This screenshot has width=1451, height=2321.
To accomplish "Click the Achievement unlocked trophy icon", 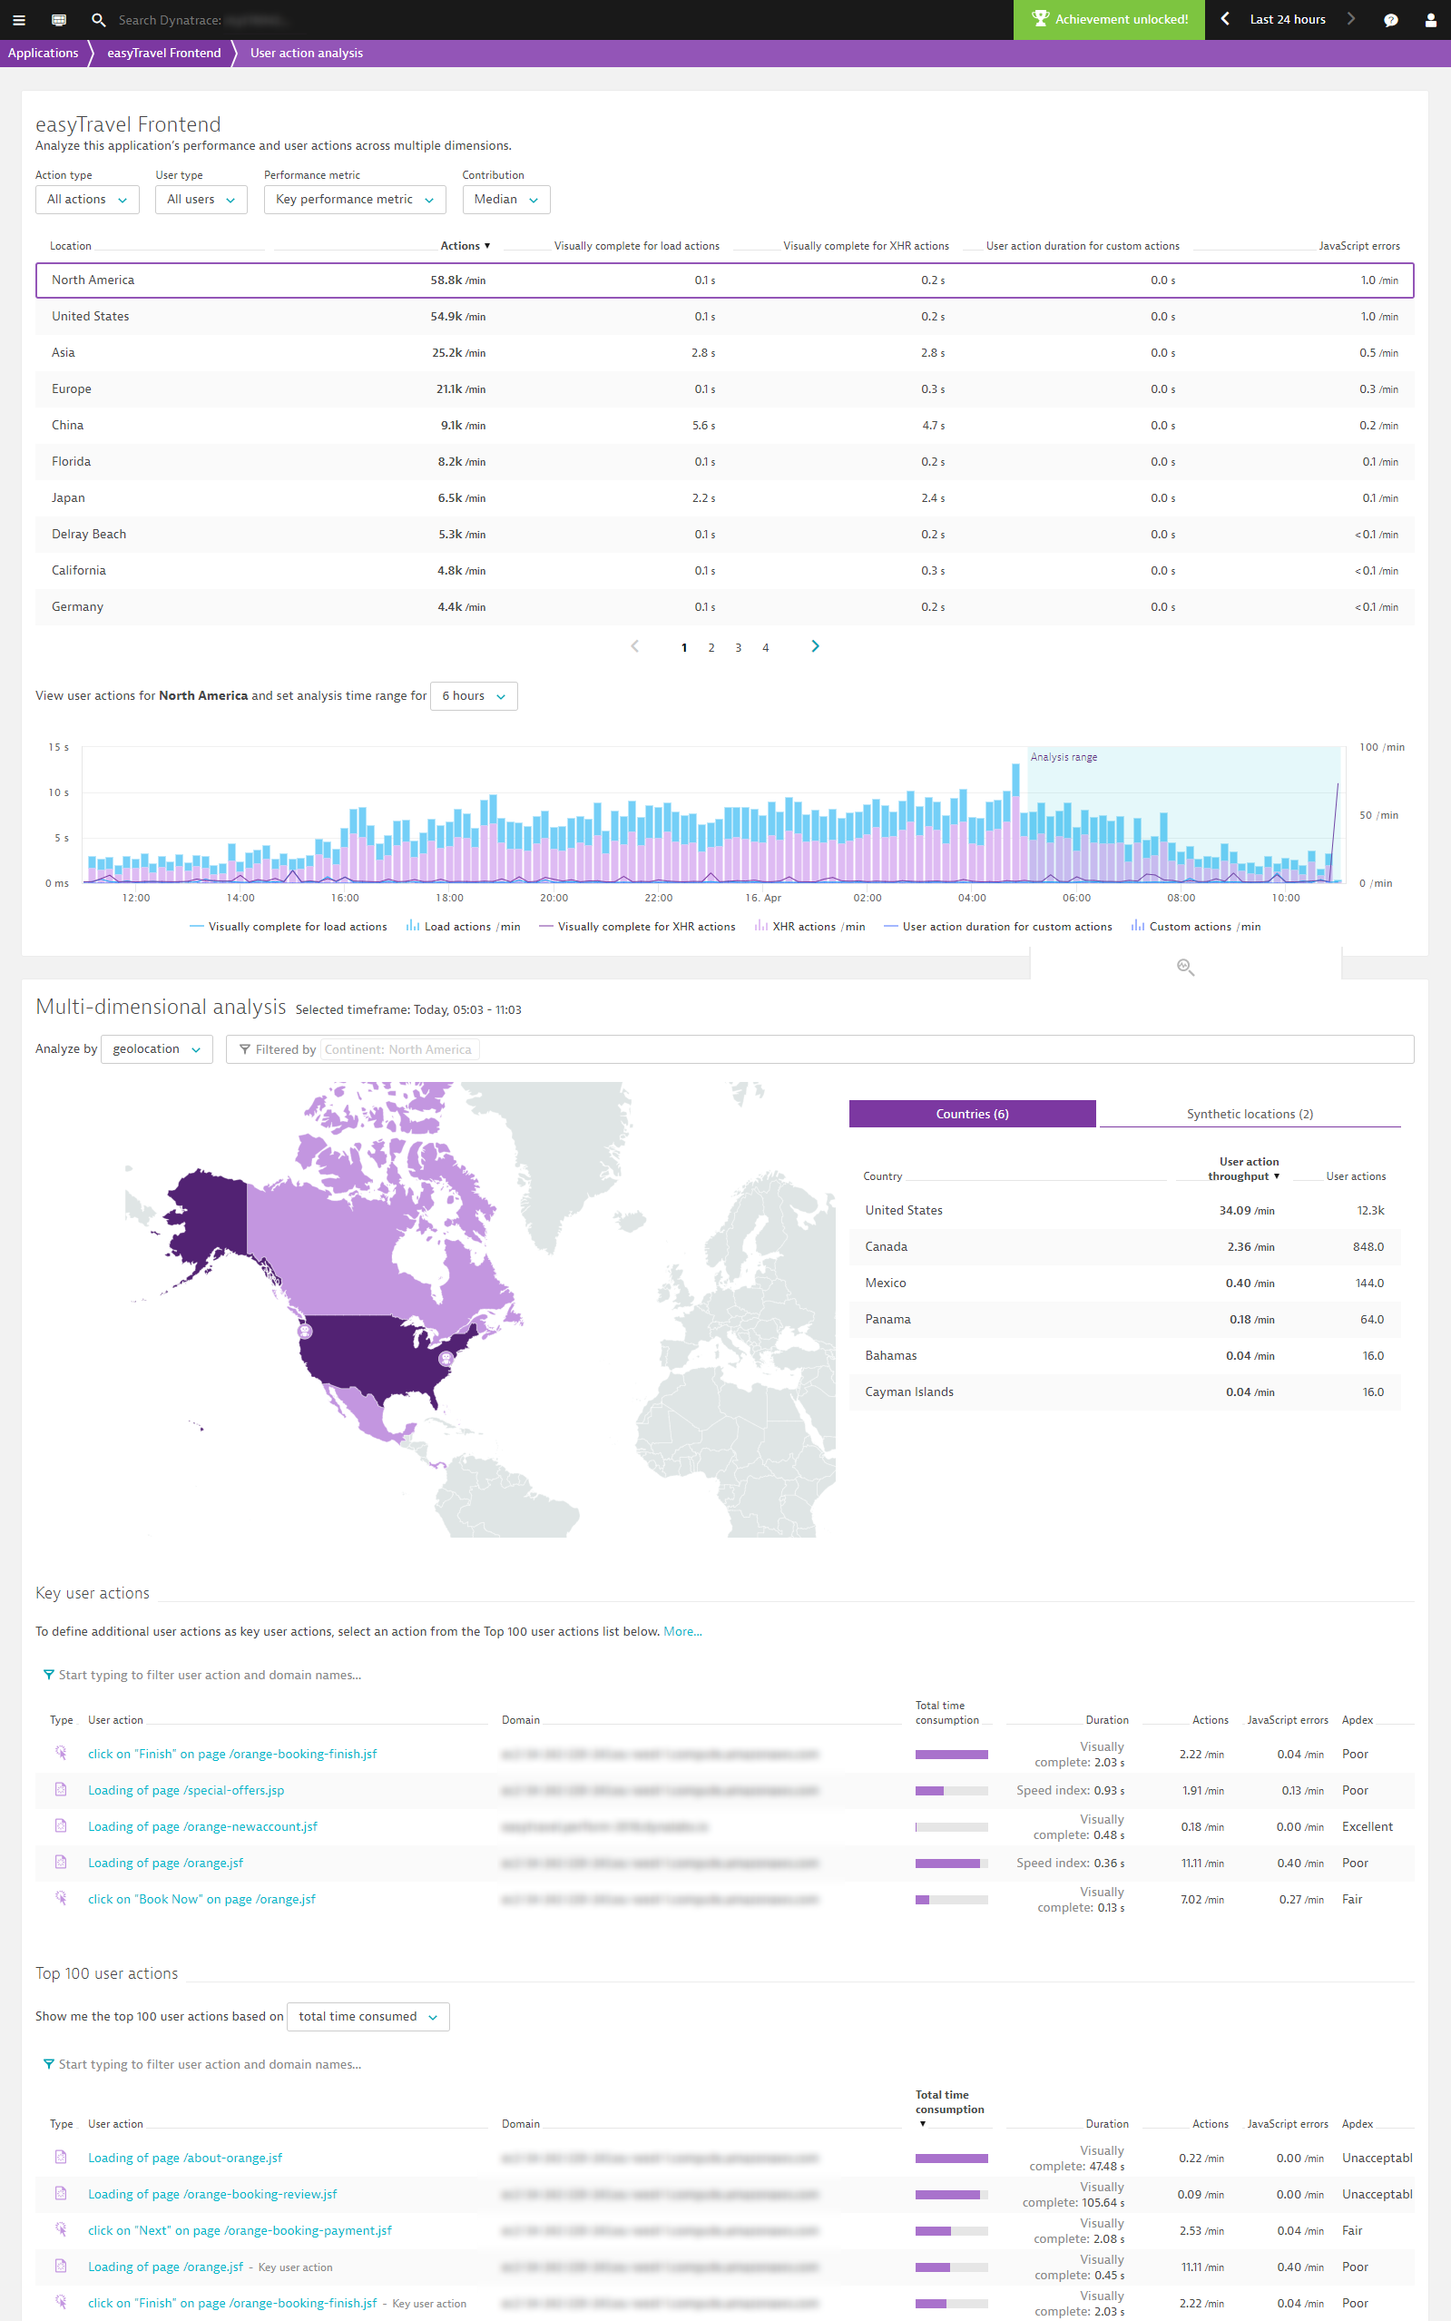I will coord(1040,18).
